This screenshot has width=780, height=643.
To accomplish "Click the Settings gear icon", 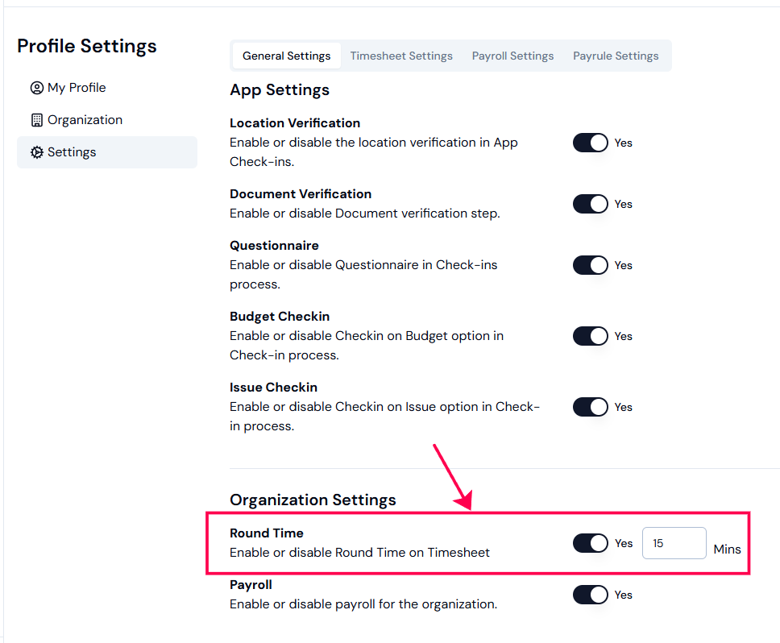I will (x=37, y=152).
